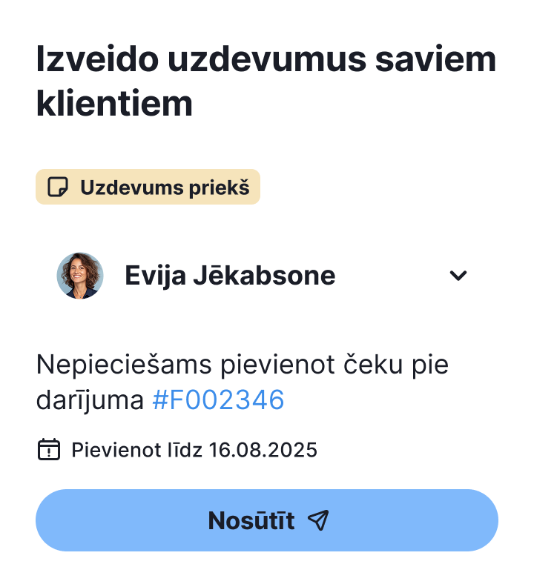Image resolution: width=534 pixels, height=587 pixels.
Task: Click the task description starting with Nepieciešams
Action: coord(242,382)
